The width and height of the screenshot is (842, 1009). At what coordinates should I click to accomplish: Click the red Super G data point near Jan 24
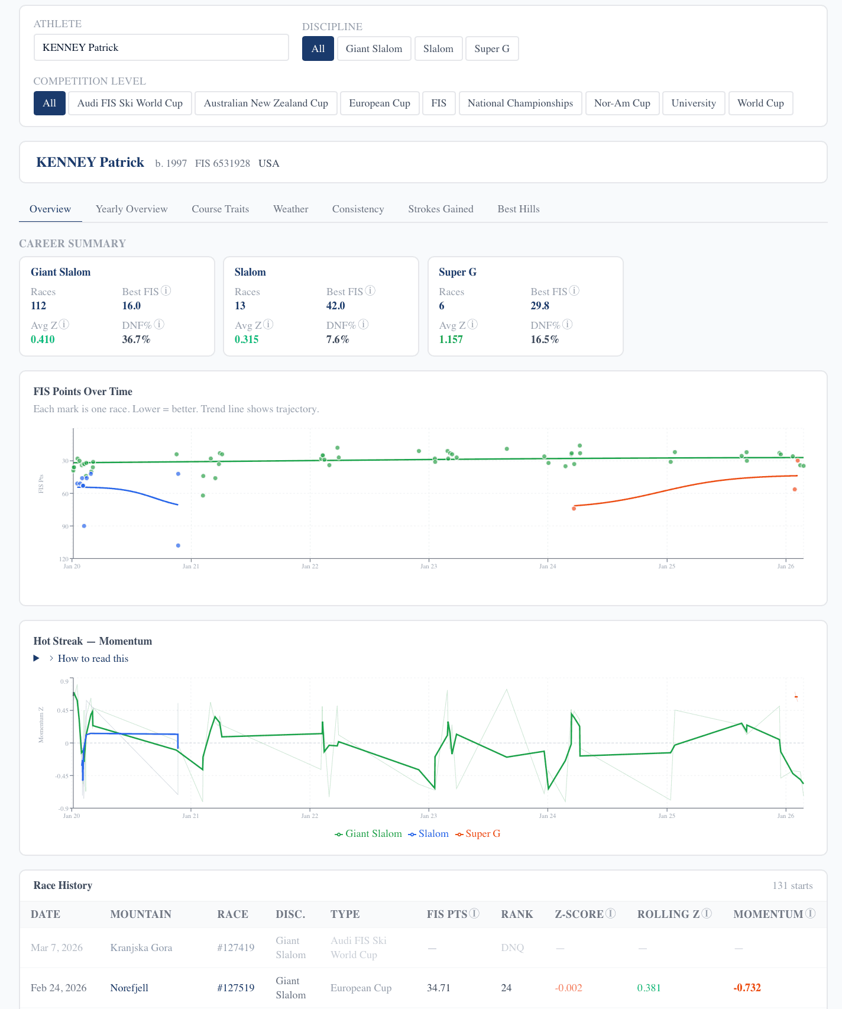click(x=574, y=509)
